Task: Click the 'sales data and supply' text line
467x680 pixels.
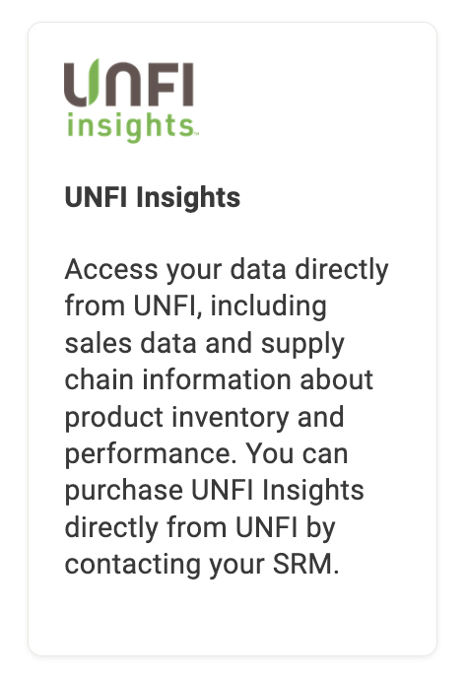Action: 205,344
